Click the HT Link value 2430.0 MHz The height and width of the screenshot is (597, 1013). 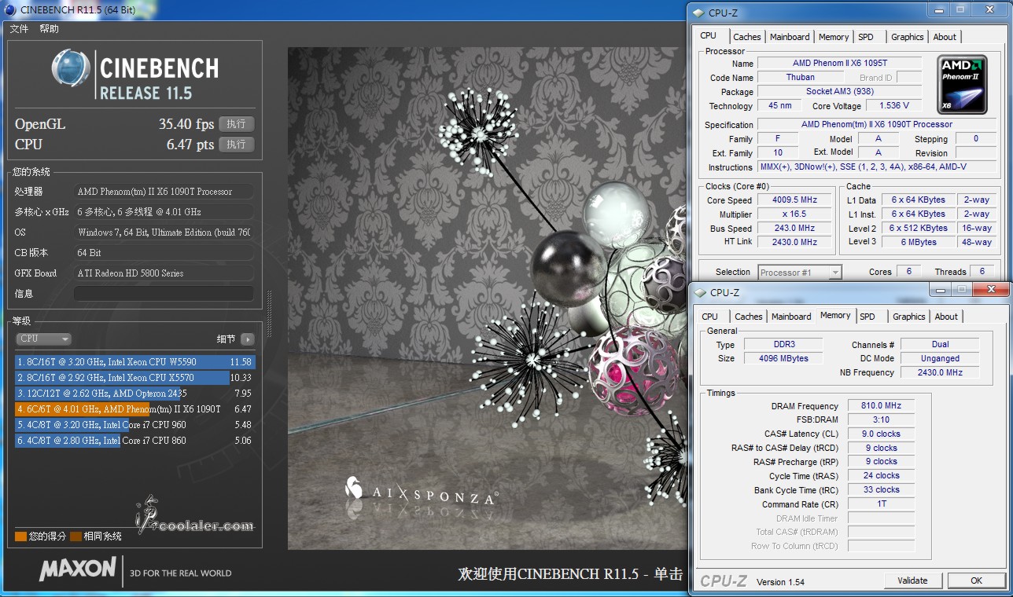(794, 242)
